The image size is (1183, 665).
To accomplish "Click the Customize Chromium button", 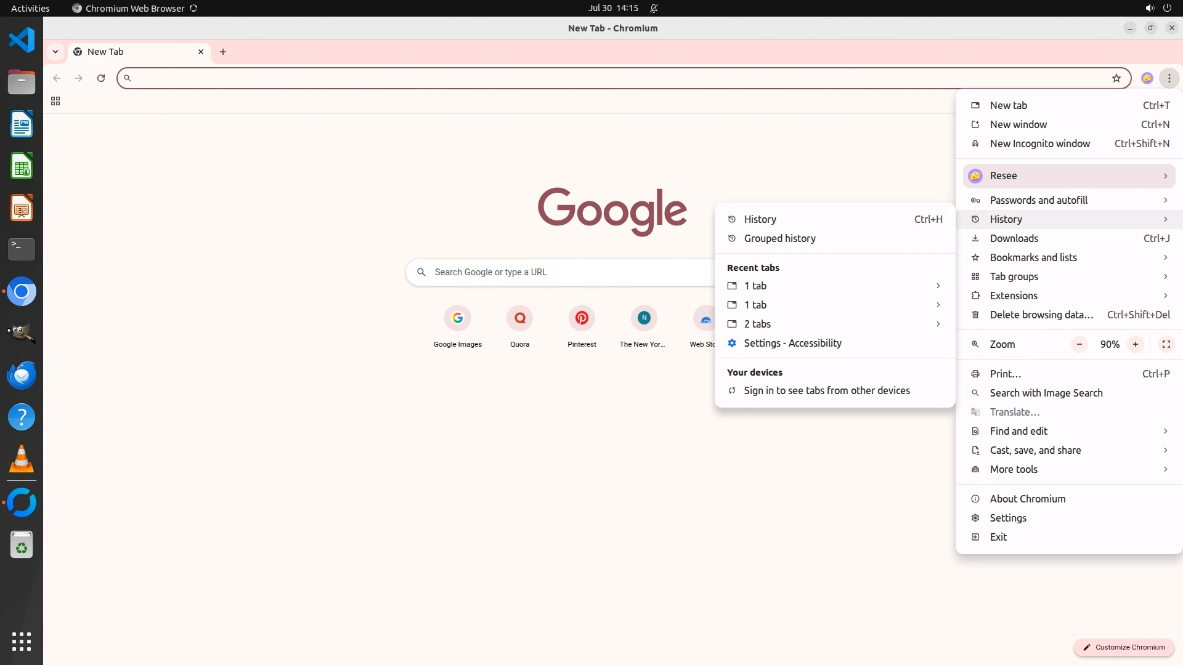I will pos(1124,647).
